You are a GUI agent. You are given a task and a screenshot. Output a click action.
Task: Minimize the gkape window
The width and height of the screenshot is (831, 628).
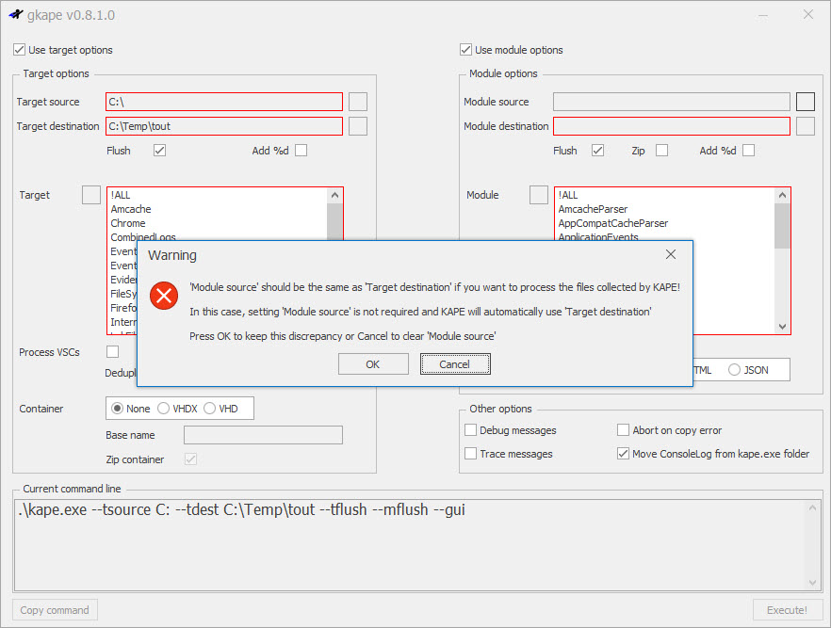pos(763,15)
